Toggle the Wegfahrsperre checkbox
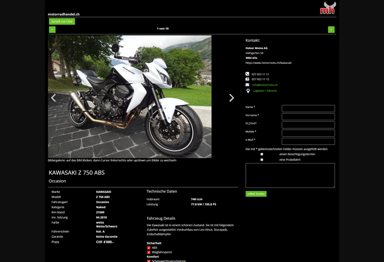Viewport: 384px width, 262px height. tap(149, 252)
